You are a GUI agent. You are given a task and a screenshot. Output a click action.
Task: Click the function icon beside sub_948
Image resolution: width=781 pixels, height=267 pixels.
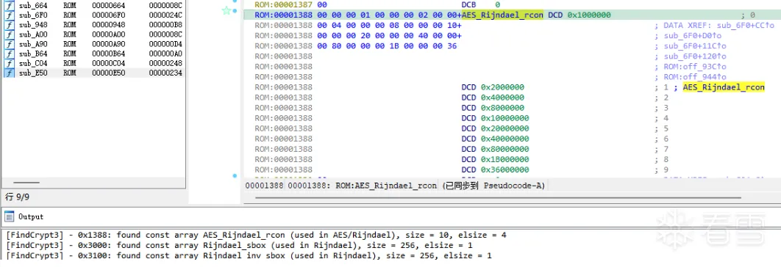point(9,24)
